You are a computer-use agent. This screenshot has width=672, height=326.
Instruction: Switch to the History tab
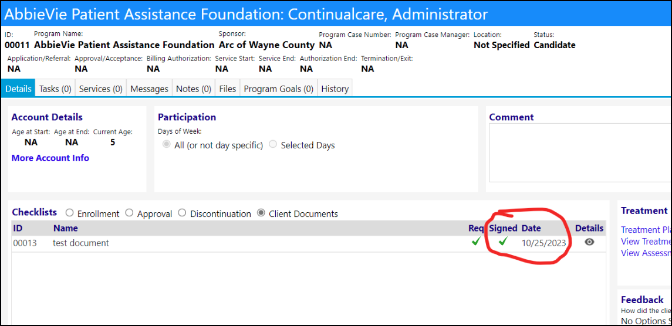click(x=335, y=89)
